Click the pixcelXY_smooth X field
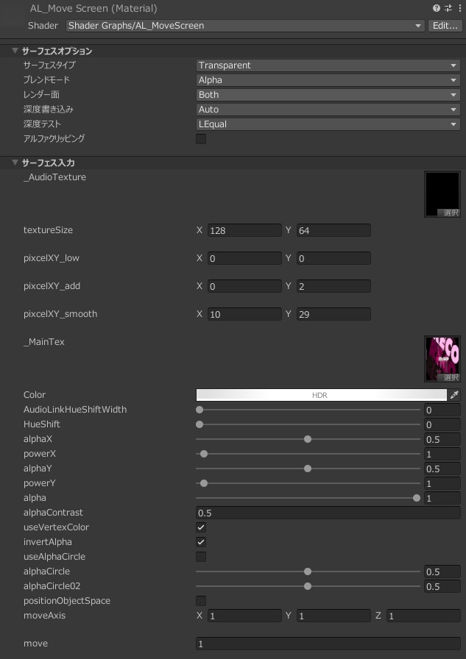The width and height of the screenshot is (466, 659). 244,314
